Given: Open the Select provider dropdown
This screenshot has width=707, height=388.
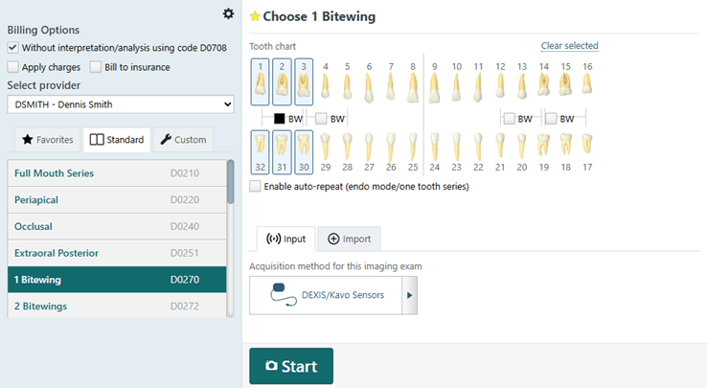Looking at the screenshot, I should (x=121, y=103).
